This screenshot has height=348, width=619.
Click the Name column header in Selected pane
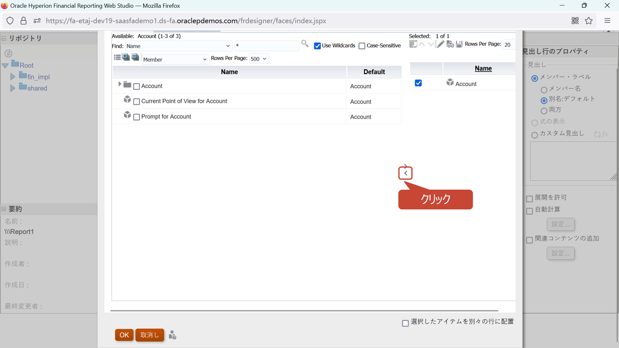[483, 68]
